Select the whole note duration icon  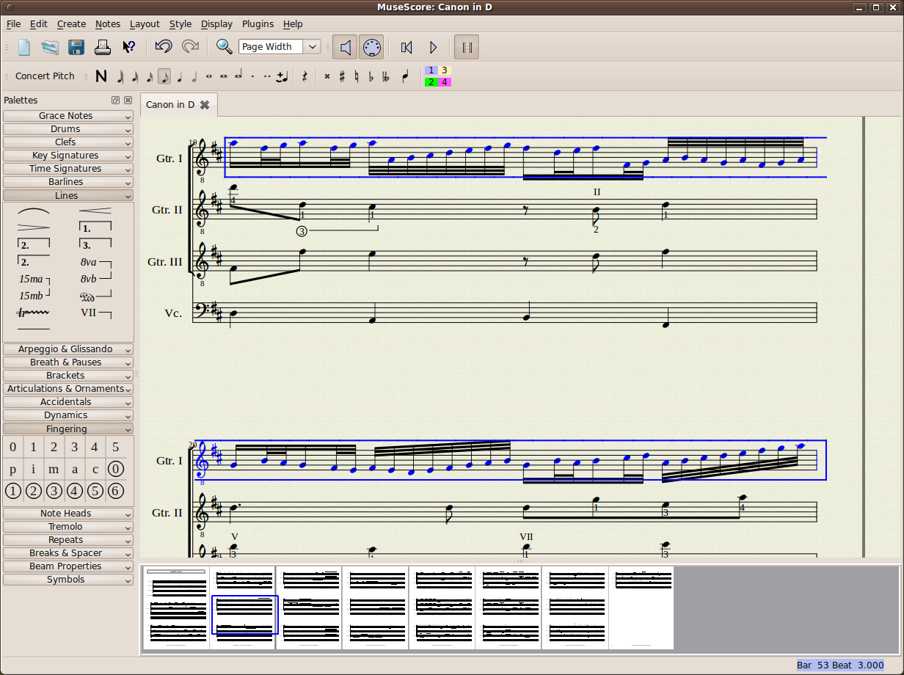[x=208, y=76]
